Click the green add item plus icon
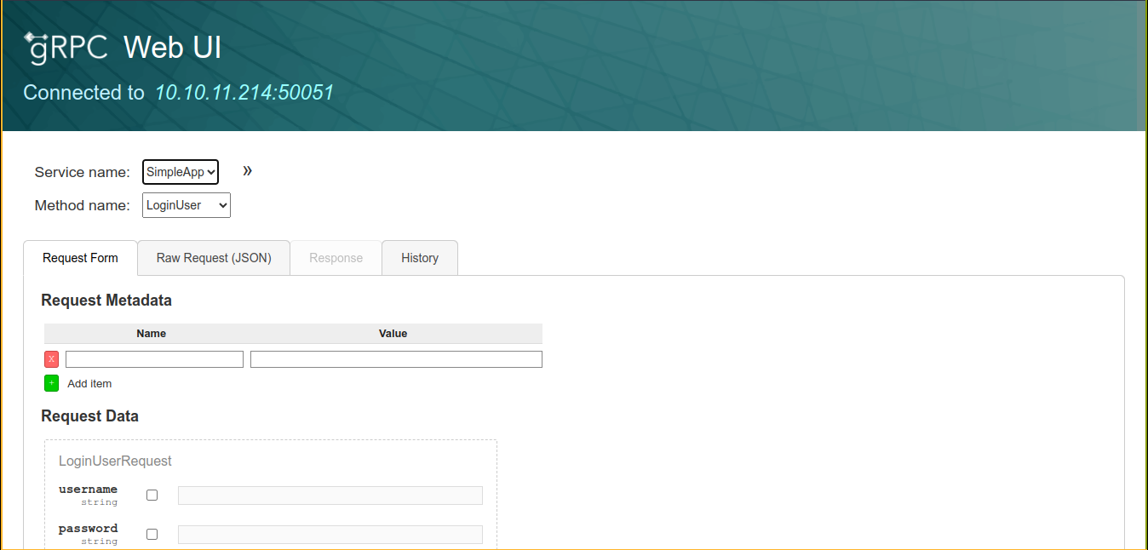 [51, 383]
